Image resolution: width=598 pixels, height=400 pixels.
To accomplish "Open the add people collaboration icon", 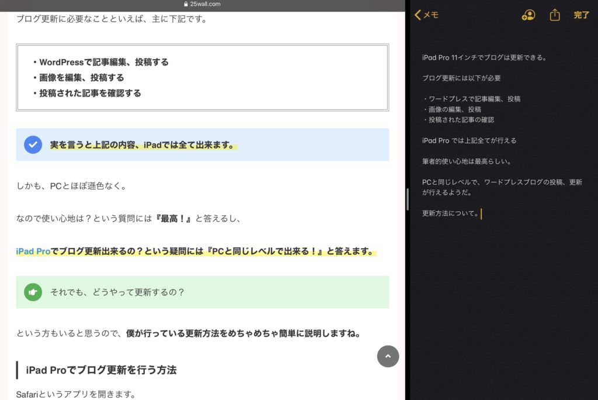I will click(x=528, y=15).
